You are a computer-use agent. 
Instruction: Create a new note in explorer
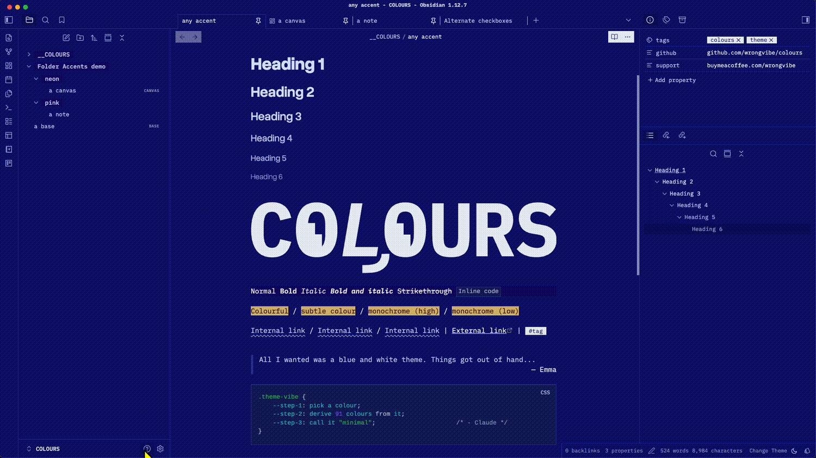coord(66,38)
